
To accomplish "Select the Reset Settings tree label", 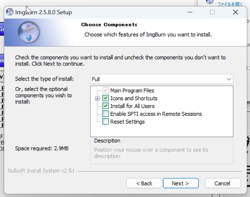I will pos(127,122).
